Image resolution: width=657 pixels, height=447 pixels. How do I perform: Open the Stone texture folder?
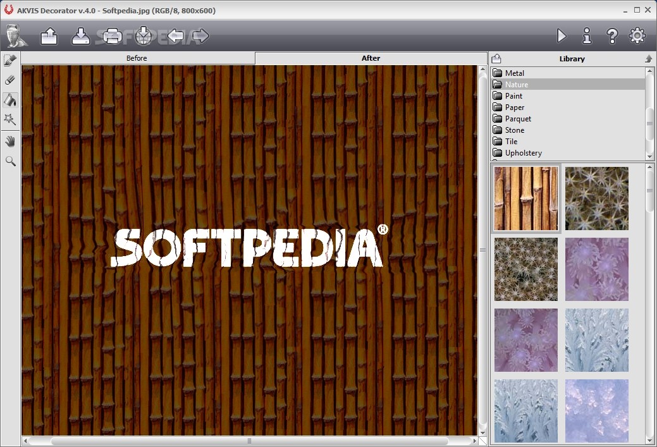pos(568,130)
